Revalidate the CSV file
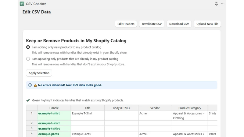244x137 pixels. 152,24
